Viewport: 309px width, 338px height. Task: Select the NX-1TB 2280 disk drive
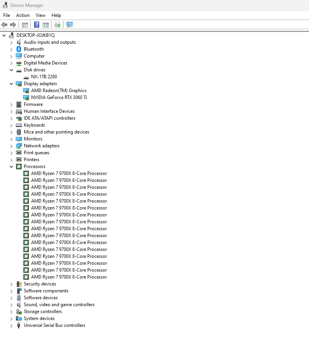[x=44, y=77]
